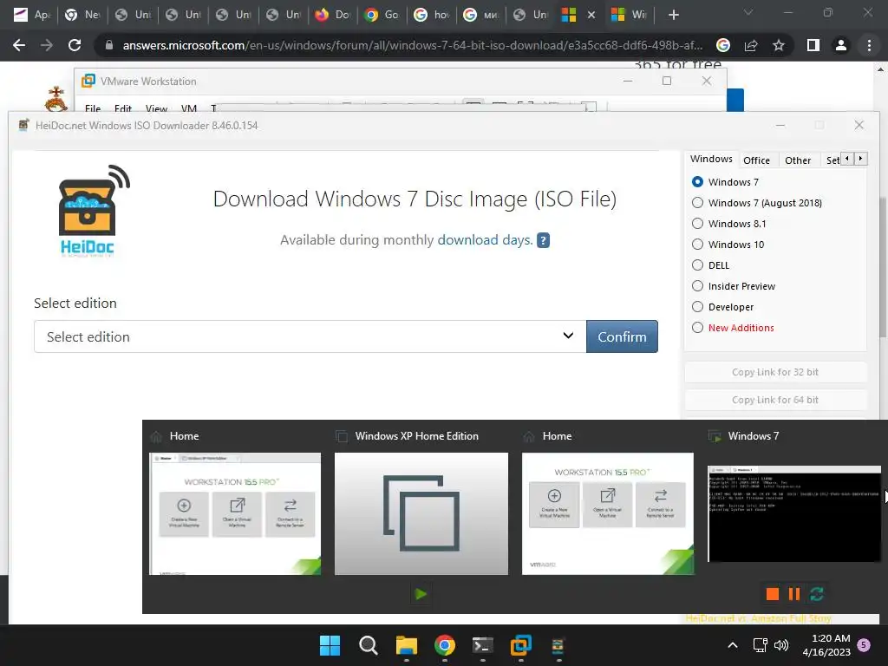Select the Windows XP Home Edition thumbnail preview

[421, 513]
